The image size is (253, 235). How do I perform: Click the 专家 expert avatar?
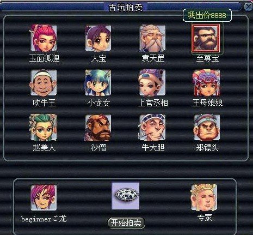pos(204,197)
